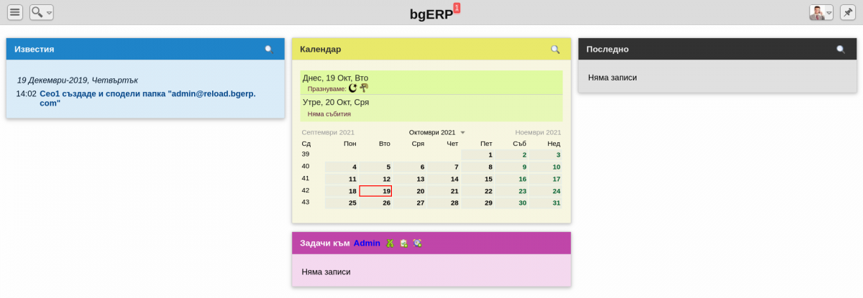The width and height of the screenshot is (863, 298).
Task: Open the top bar search dropdown
Action: (x=42, y=12)
